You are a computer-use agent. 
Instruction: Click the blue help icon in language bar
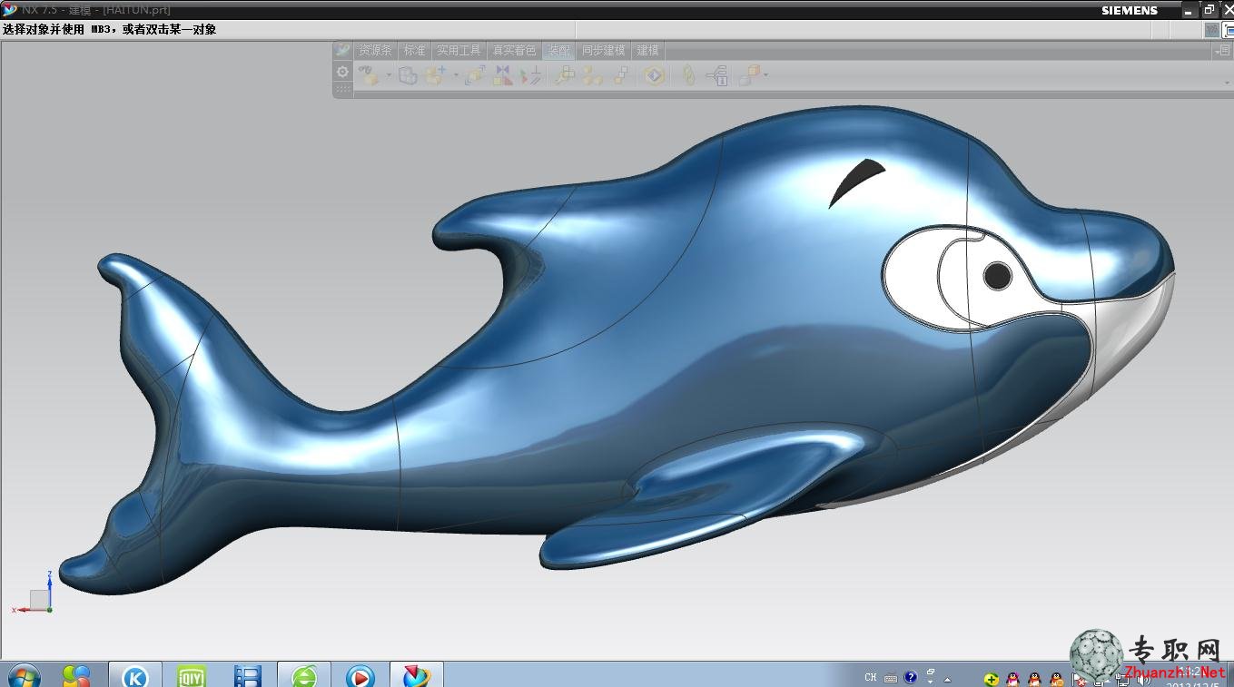tap(911, 677)
